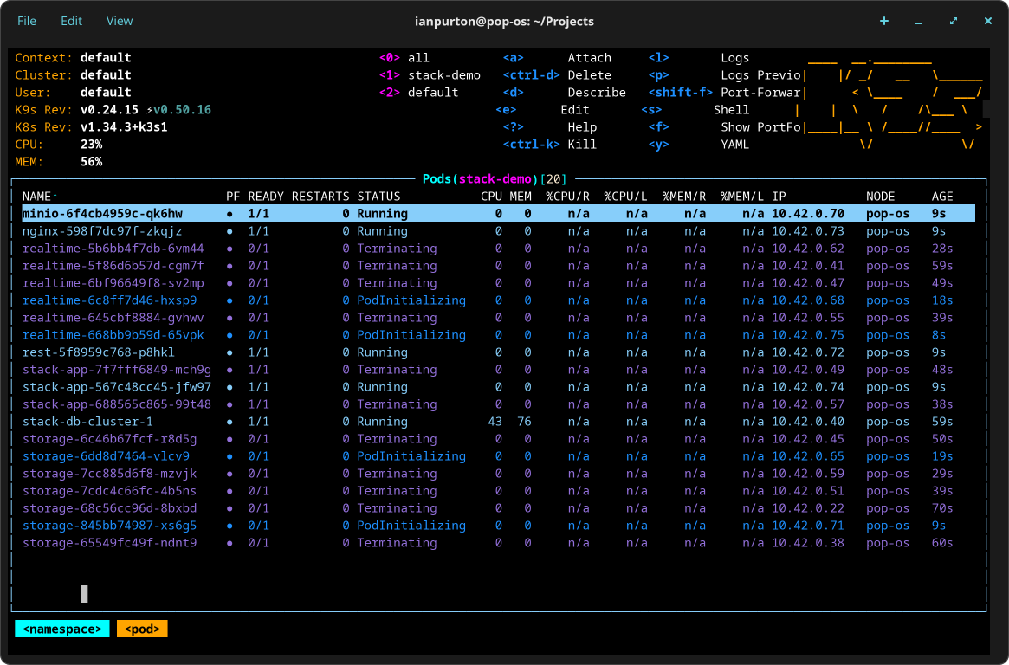Click the NAME column header sort arrow

click(55, 197)
